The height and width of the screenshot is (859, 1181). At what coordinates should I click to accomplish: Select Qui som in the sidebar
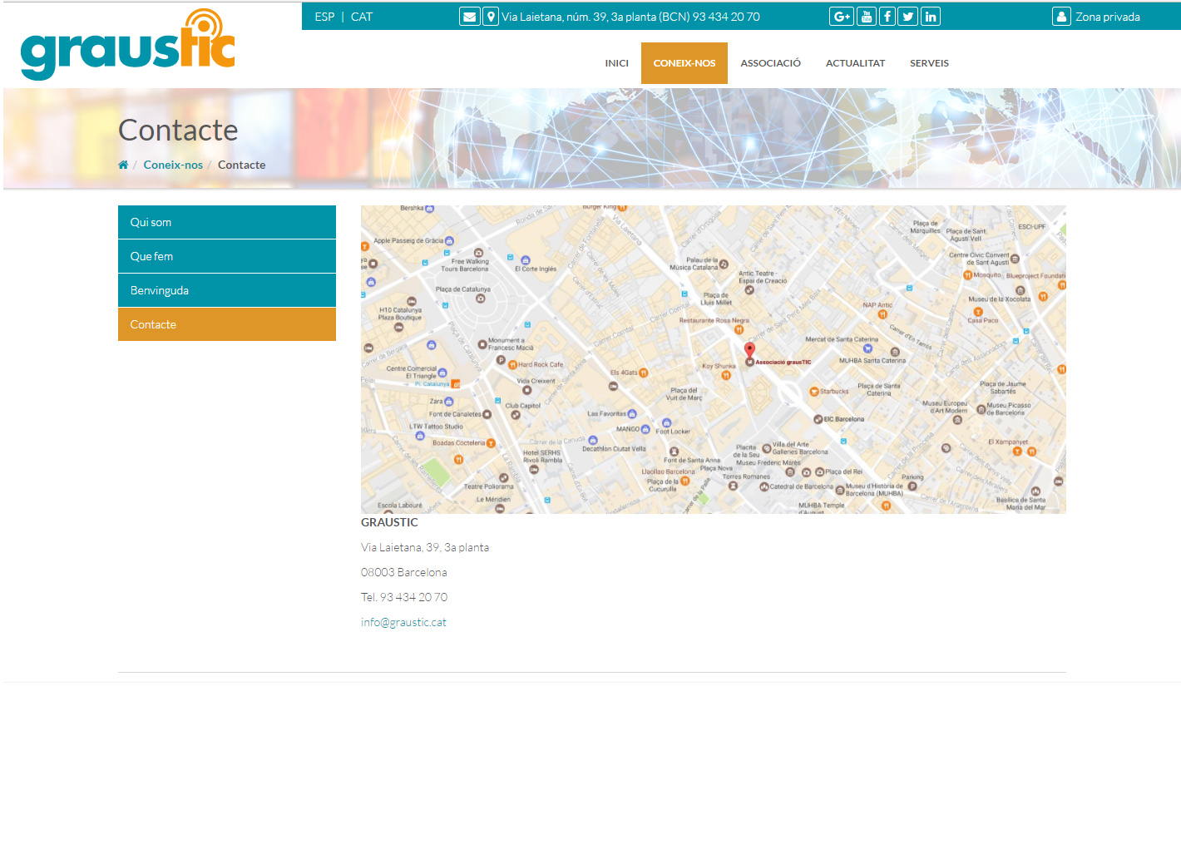click(x=226, y=222)
